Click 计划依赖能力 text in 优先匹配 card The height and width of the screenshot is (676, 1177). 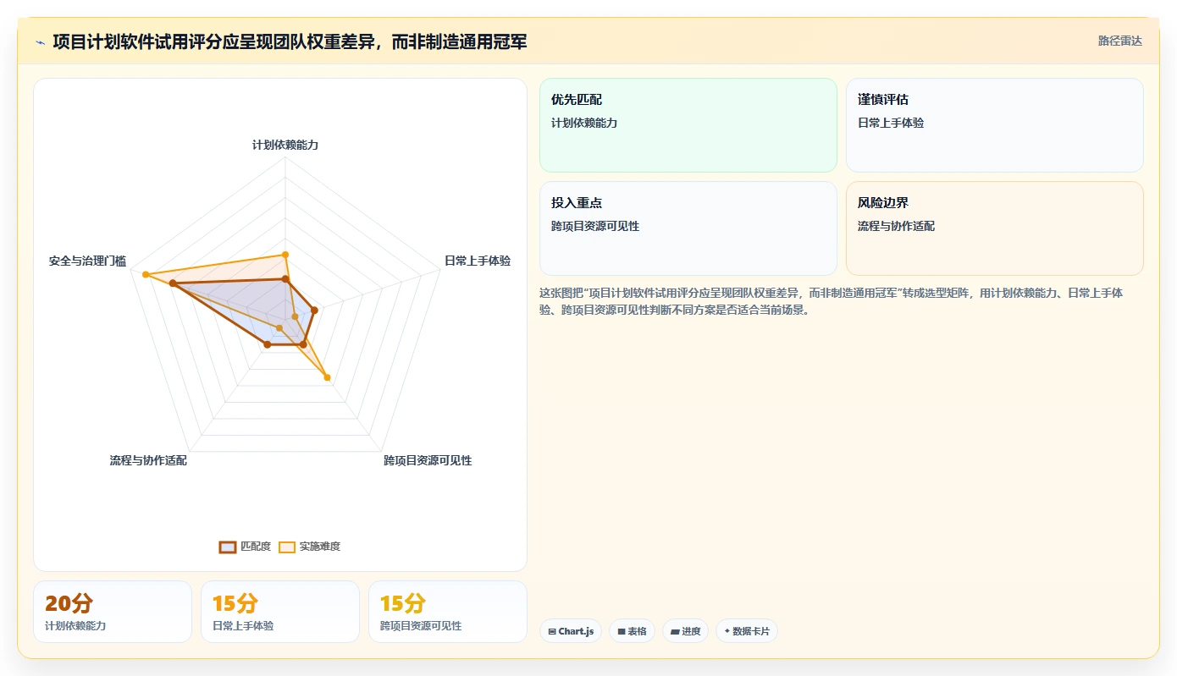coord(584,123)
